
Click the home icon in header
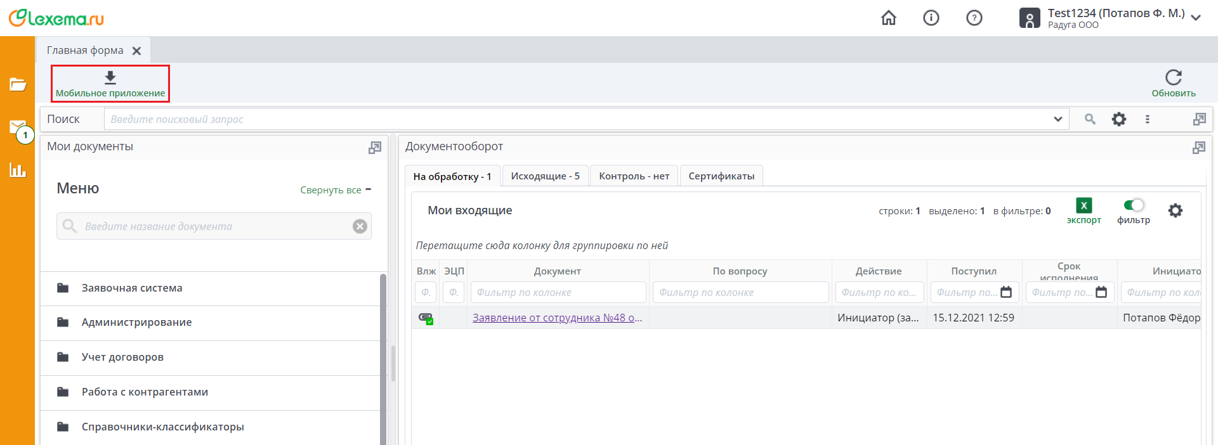(889, 18)
